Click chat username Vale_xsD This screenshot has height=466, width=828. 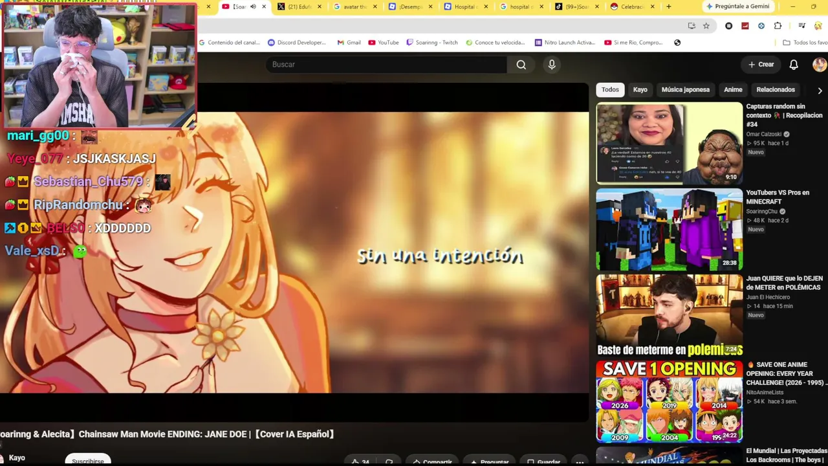click(32, 251)
